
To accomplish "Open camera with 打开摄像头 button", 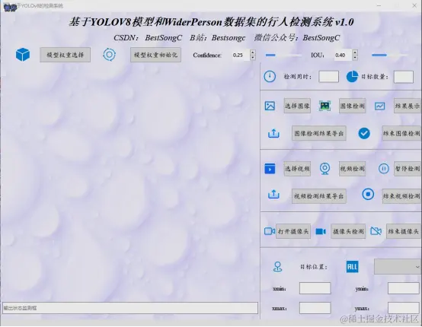I will click(293, 231).
